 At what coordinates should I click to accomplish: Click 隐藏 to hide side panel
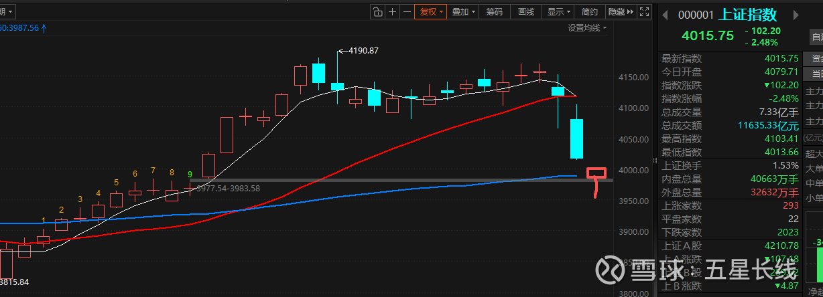pos(621,11)
